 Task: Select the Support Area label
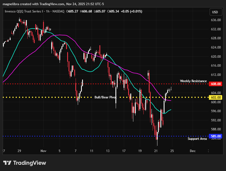coord(197,139)
